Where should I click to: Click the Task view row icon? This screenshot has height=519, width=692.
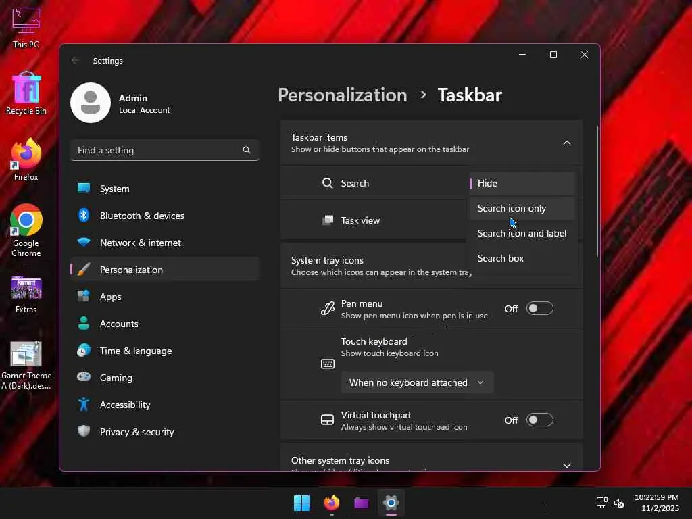(328, 220)
